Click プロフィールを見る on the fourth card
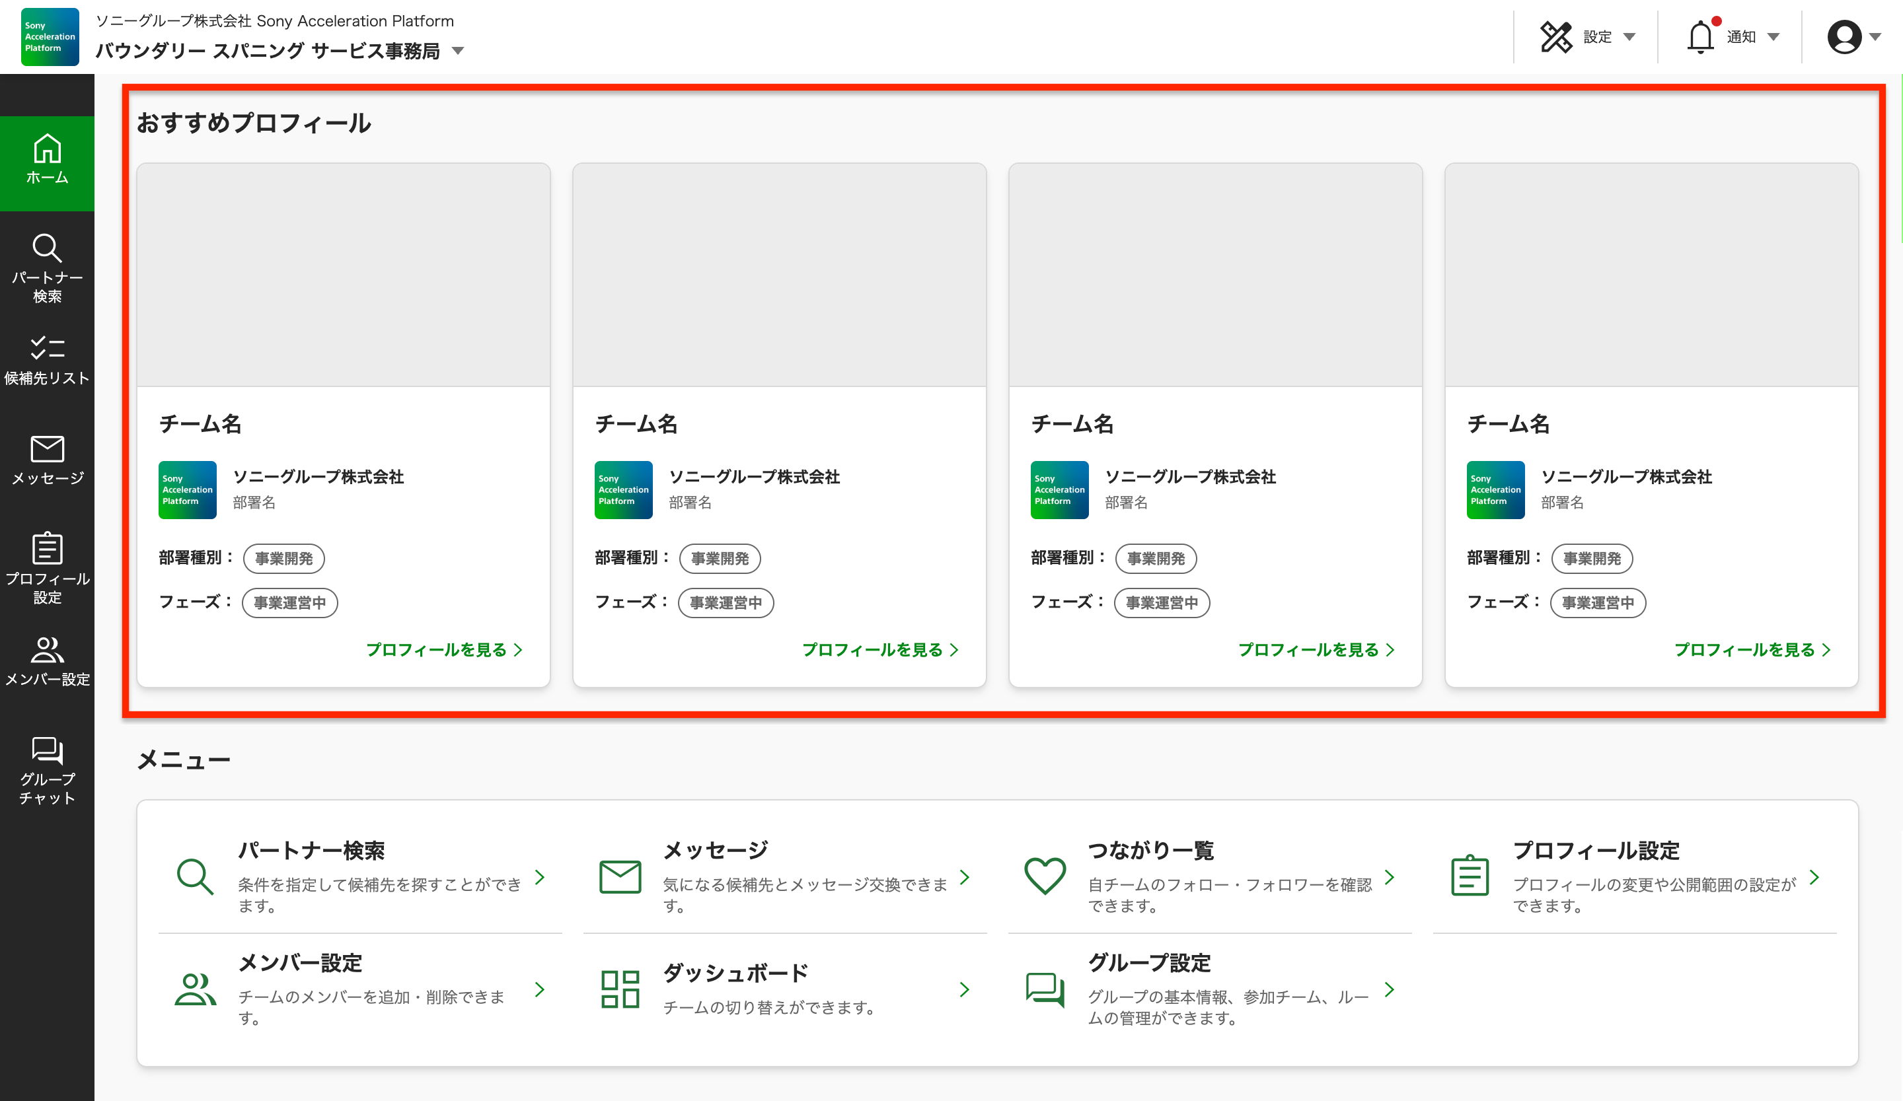Screen dimensions: 1903x1101 (1751, 650)
